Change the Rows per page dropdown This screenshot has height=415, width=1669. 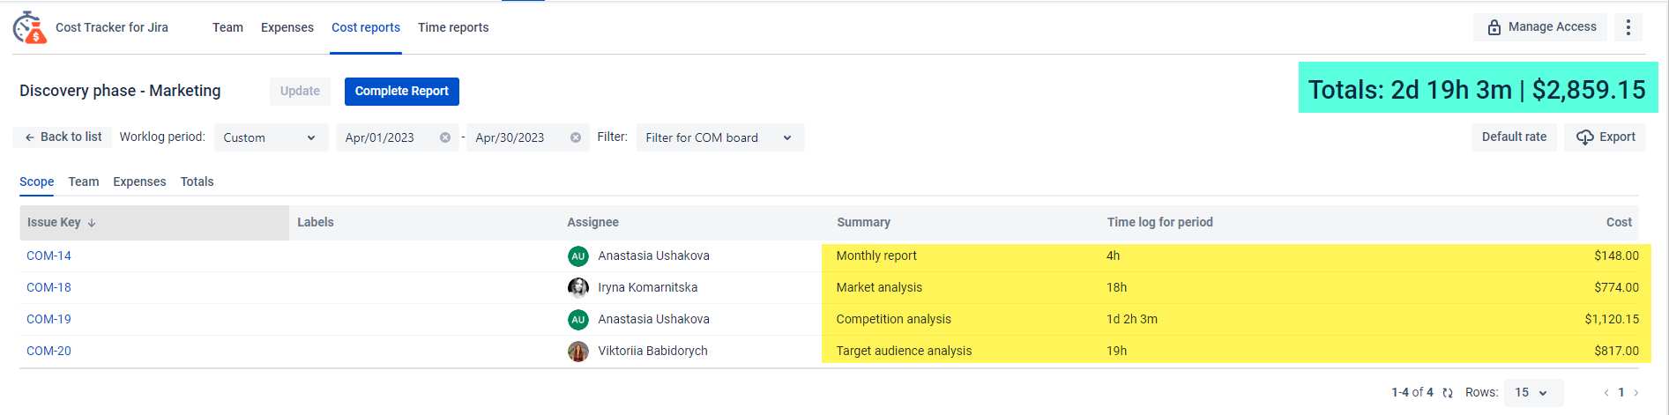1532,393
